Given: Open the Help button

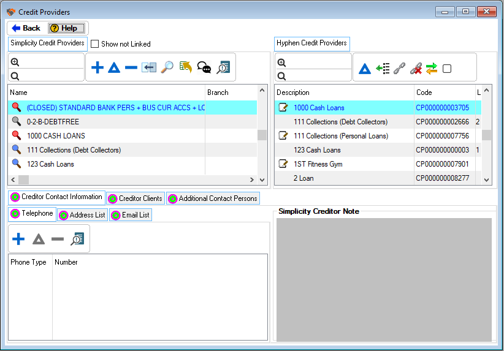Looking at the screenshot, I should pos(67,28).
